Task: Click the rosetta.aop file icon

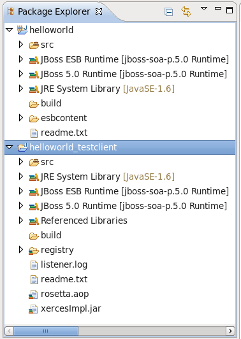Action: coord(33,294)
